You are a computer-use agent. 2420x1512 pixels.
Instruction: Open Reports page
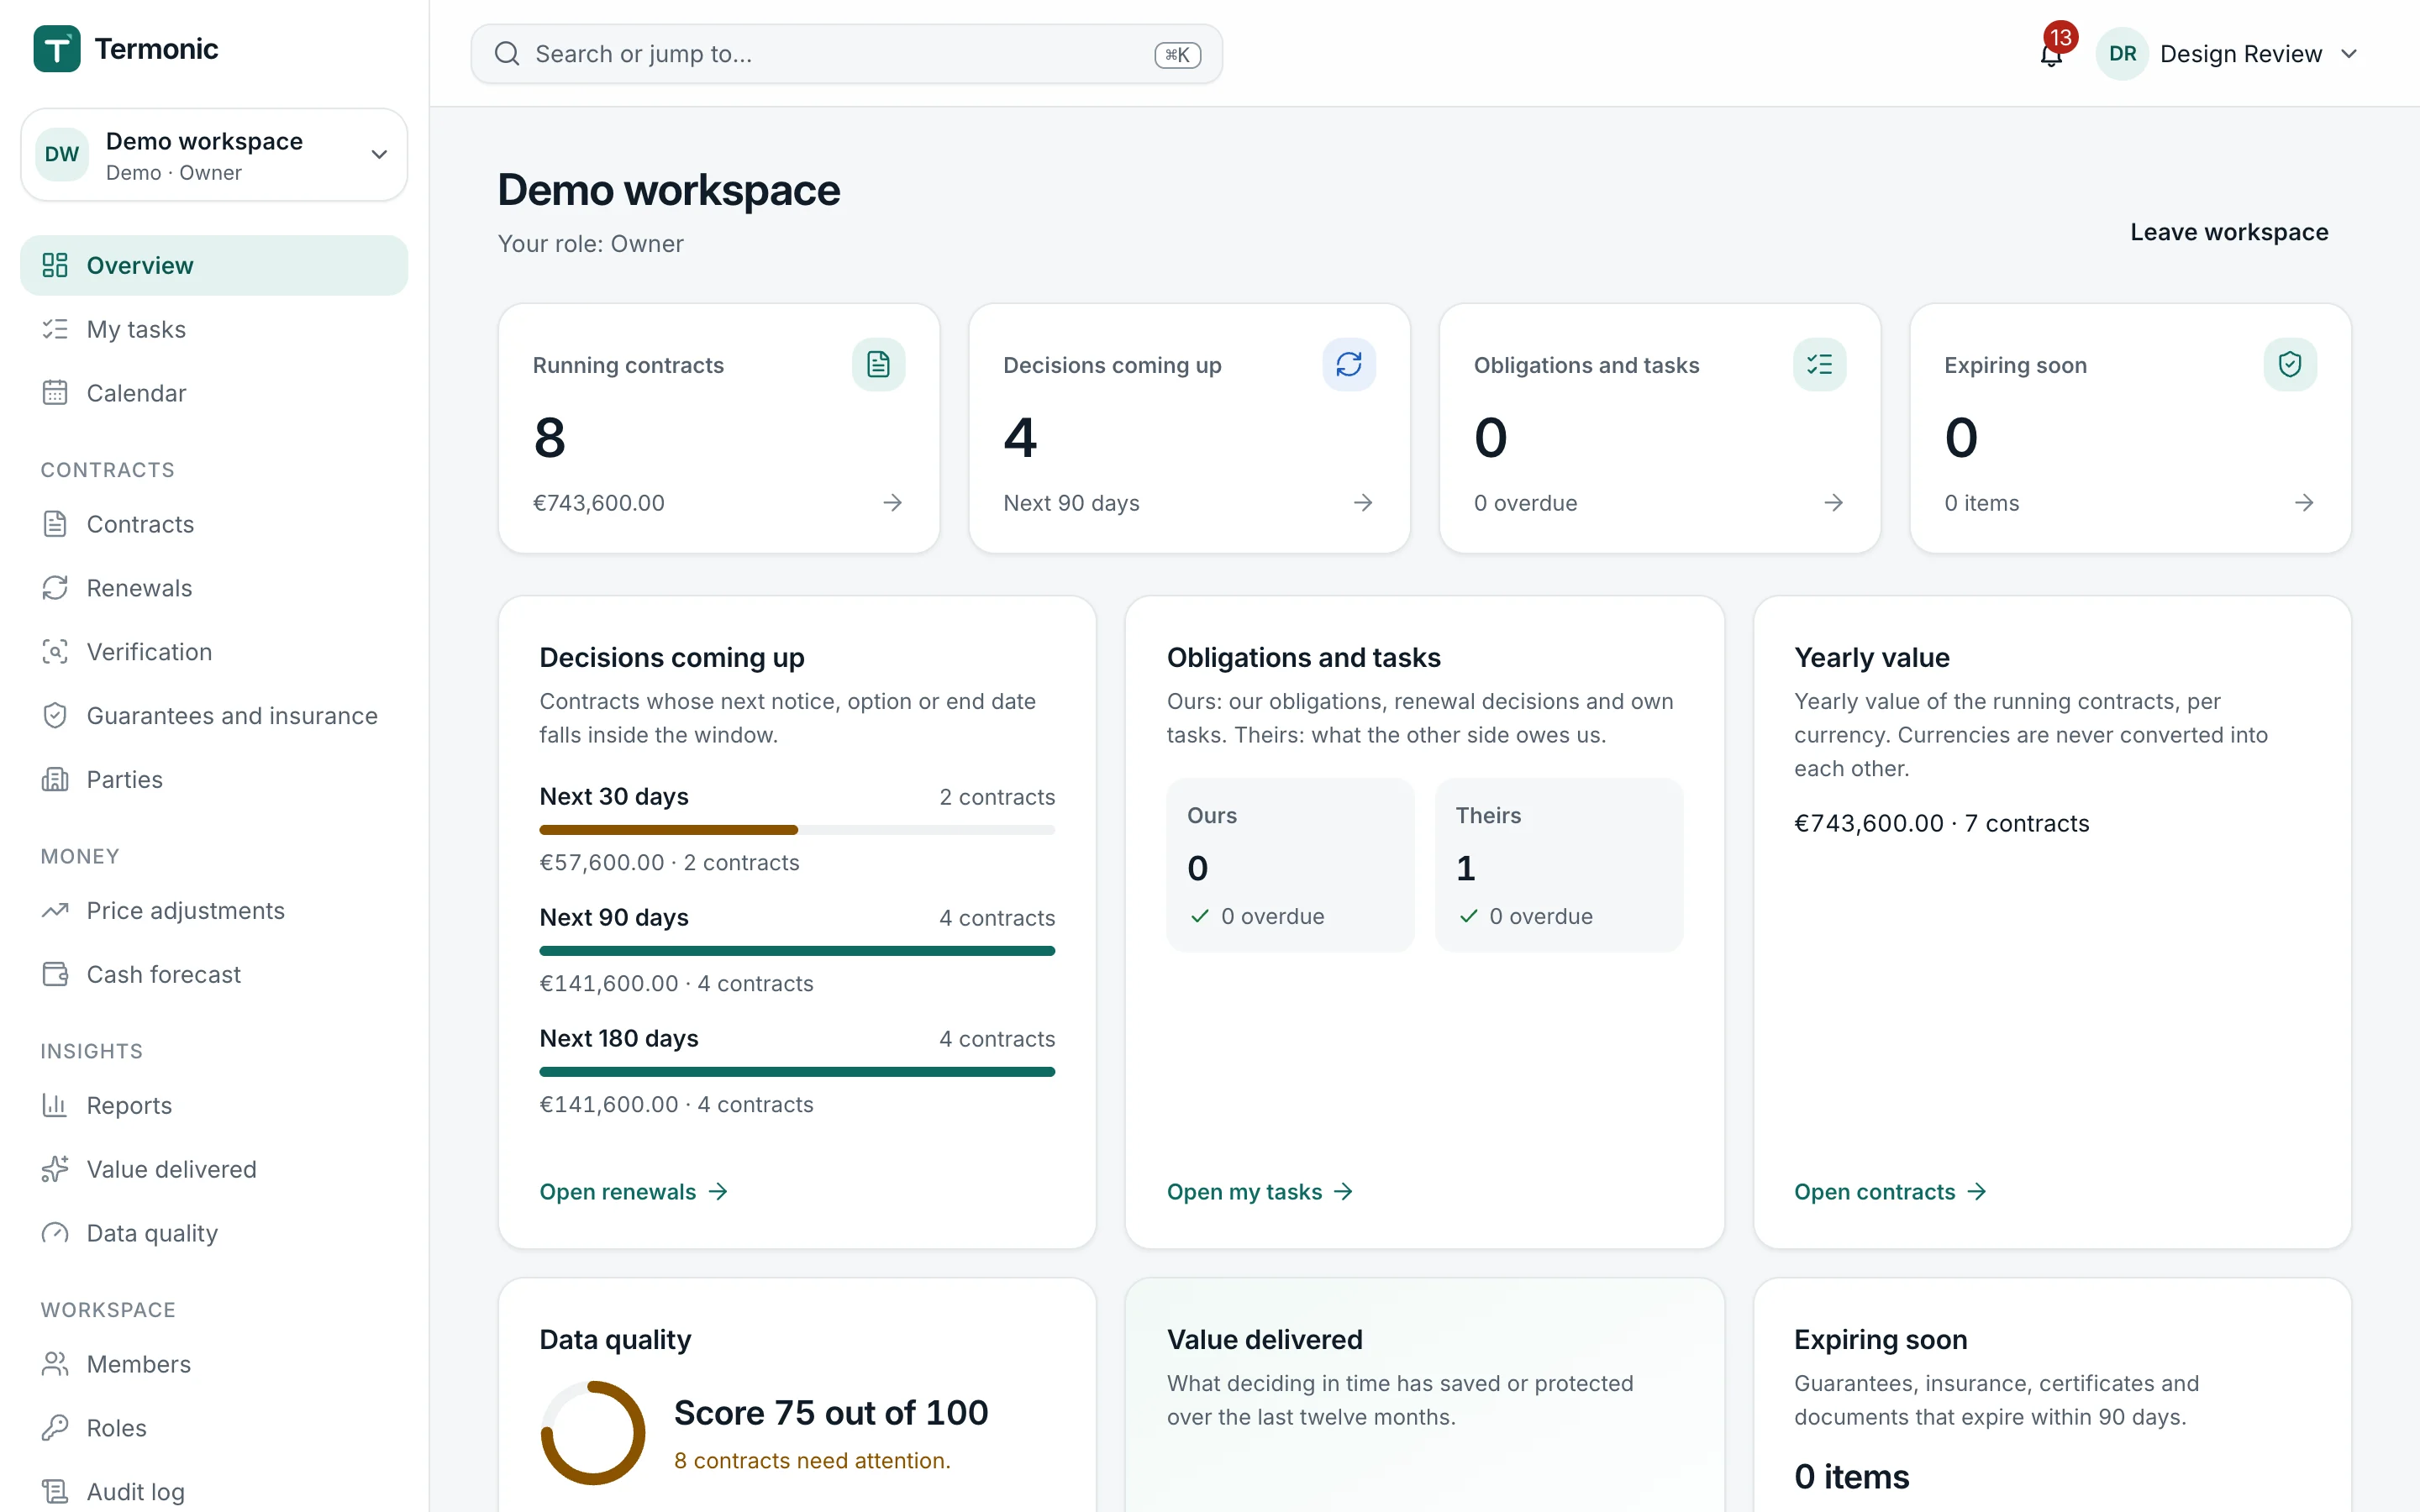214,1106
